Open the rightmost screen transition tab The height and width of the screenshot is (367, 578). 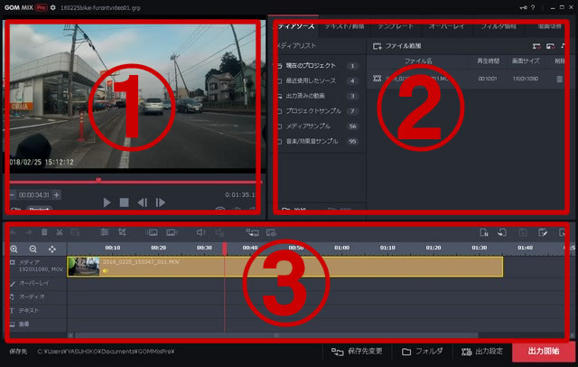pyautogui.click(x=549, y=26)
